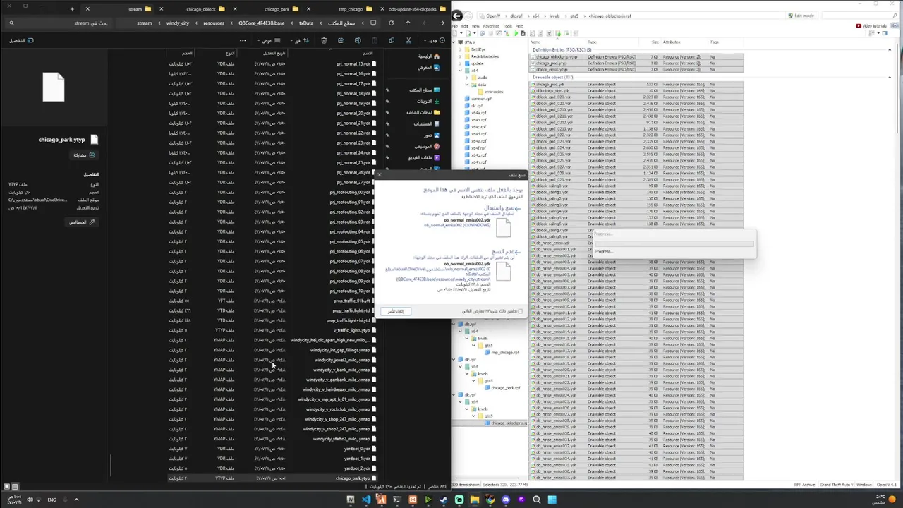Click the Rename icon in Explorer toolbar
The width and height of the screenshot is (903, 508).
click(x=358, y=40)
